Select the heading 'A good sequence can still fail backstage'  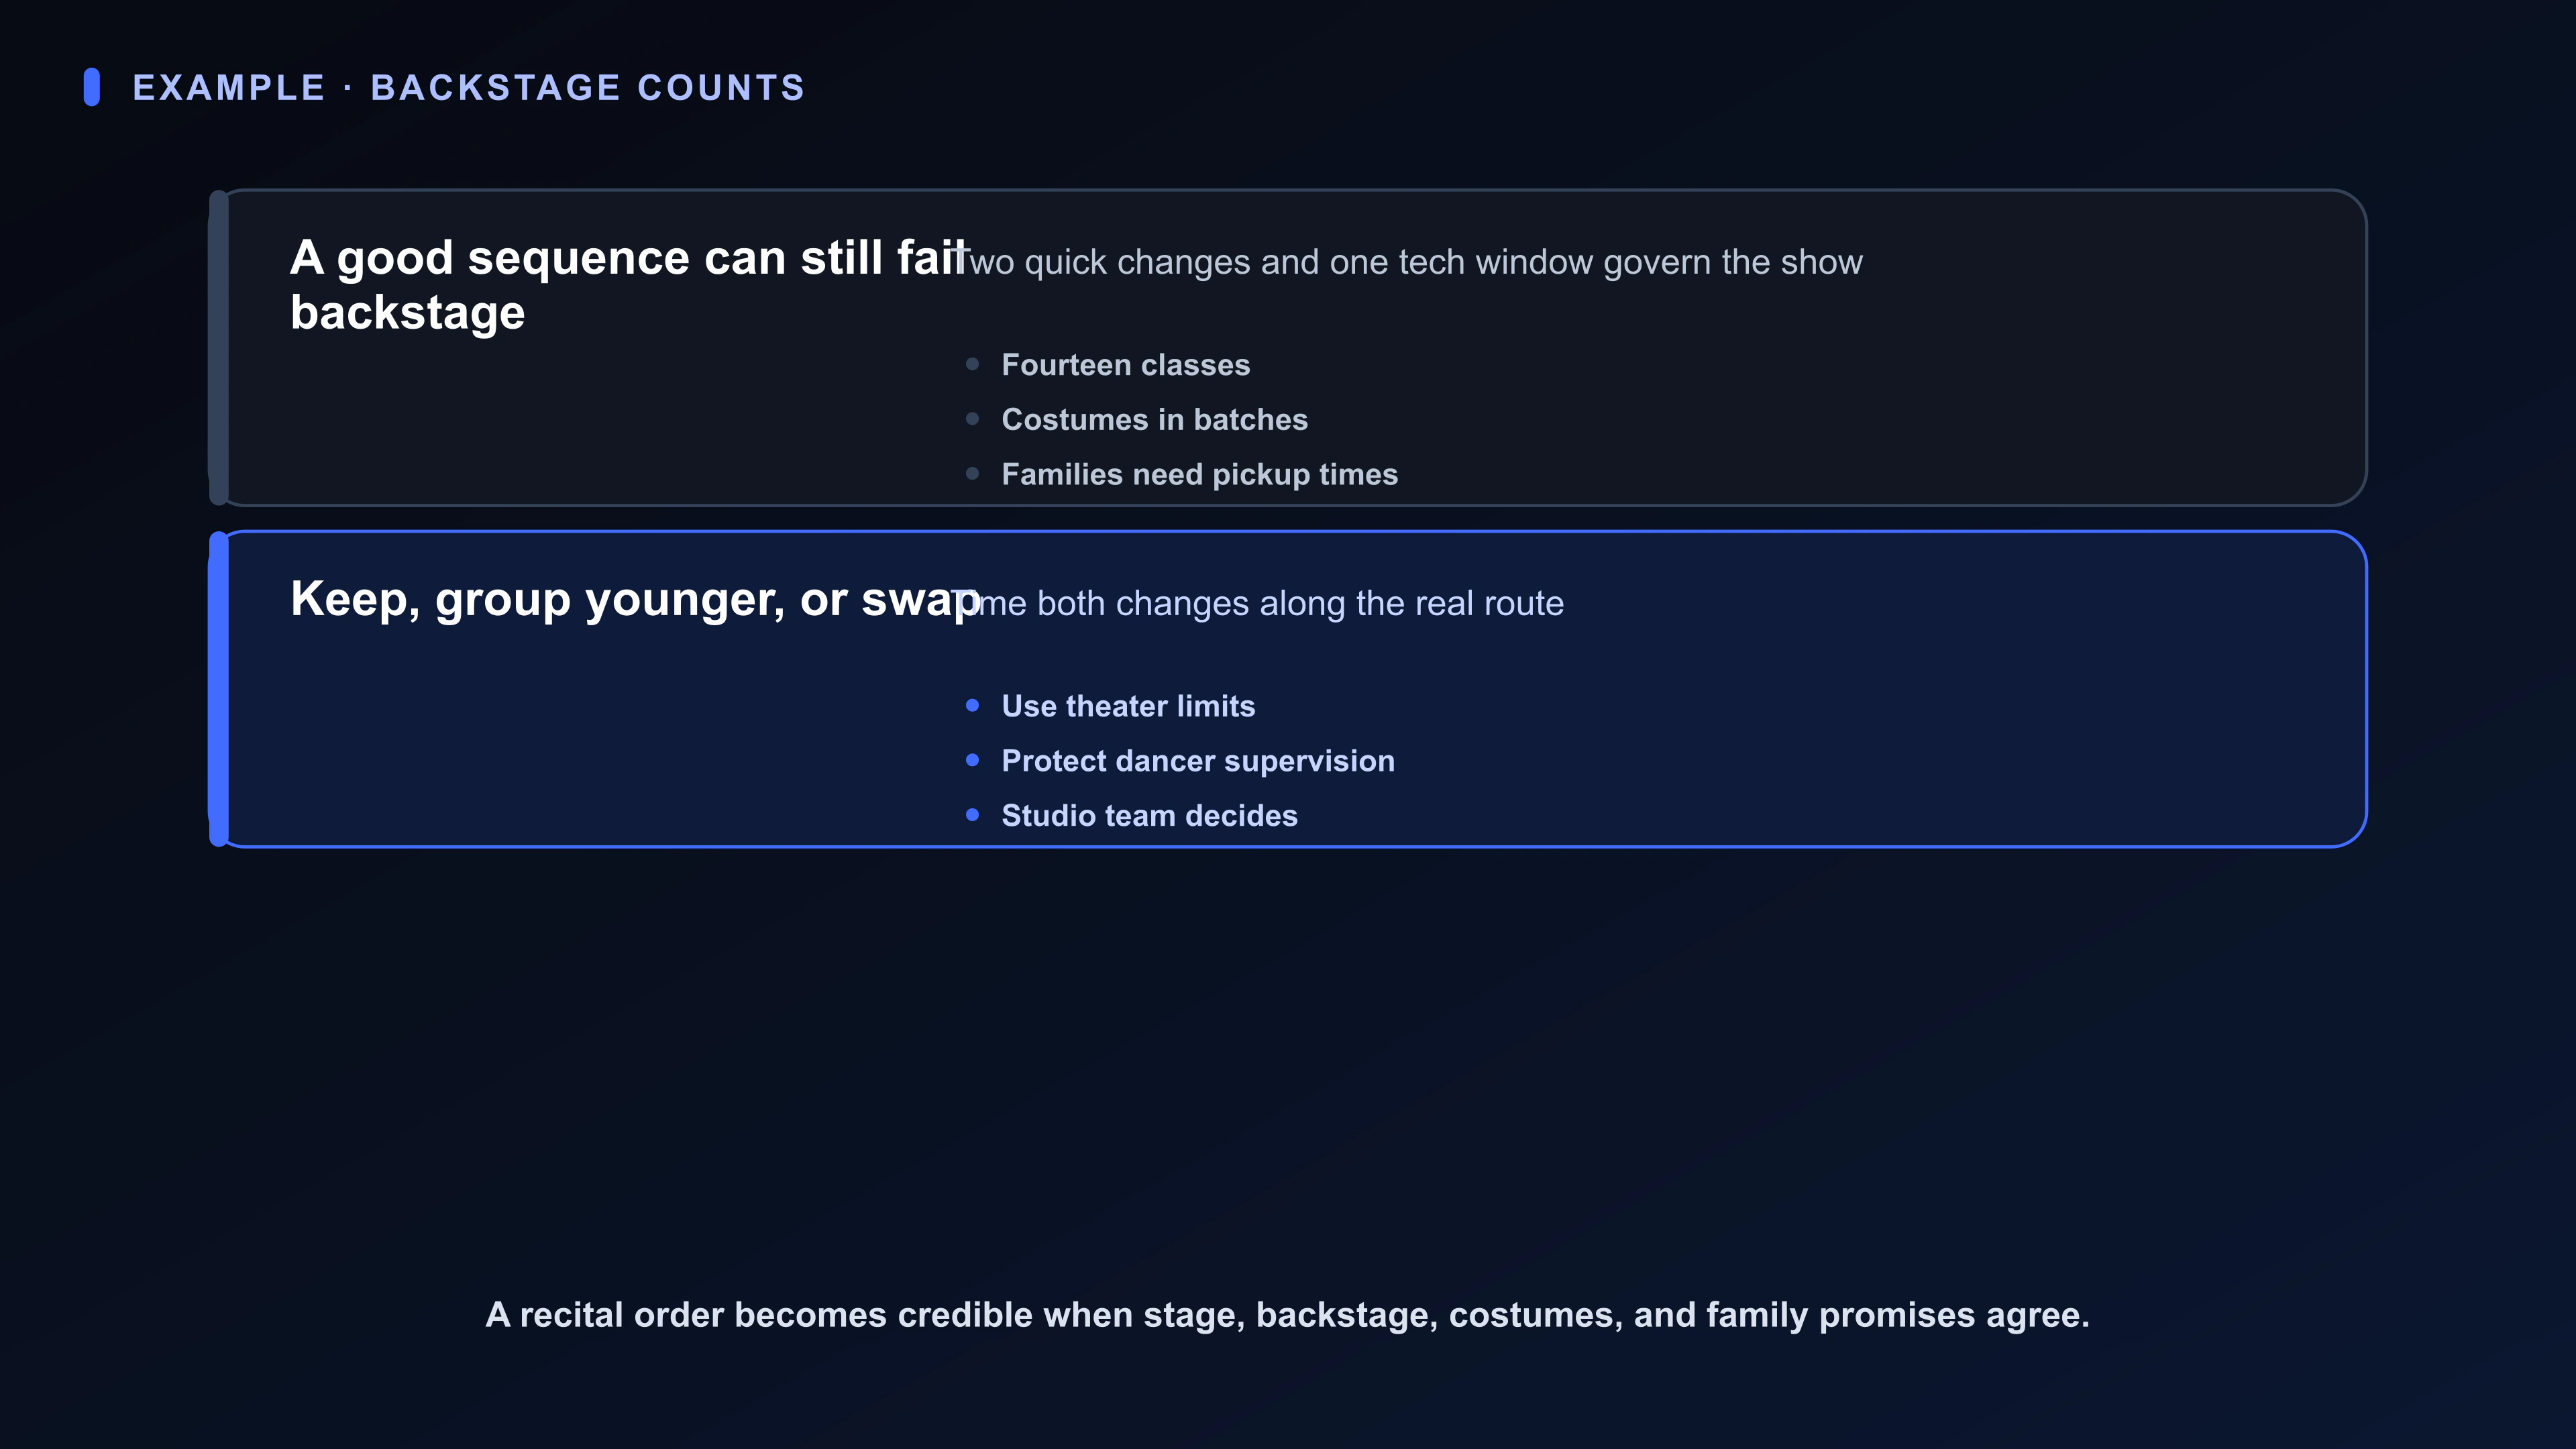(x=629, y=285)
